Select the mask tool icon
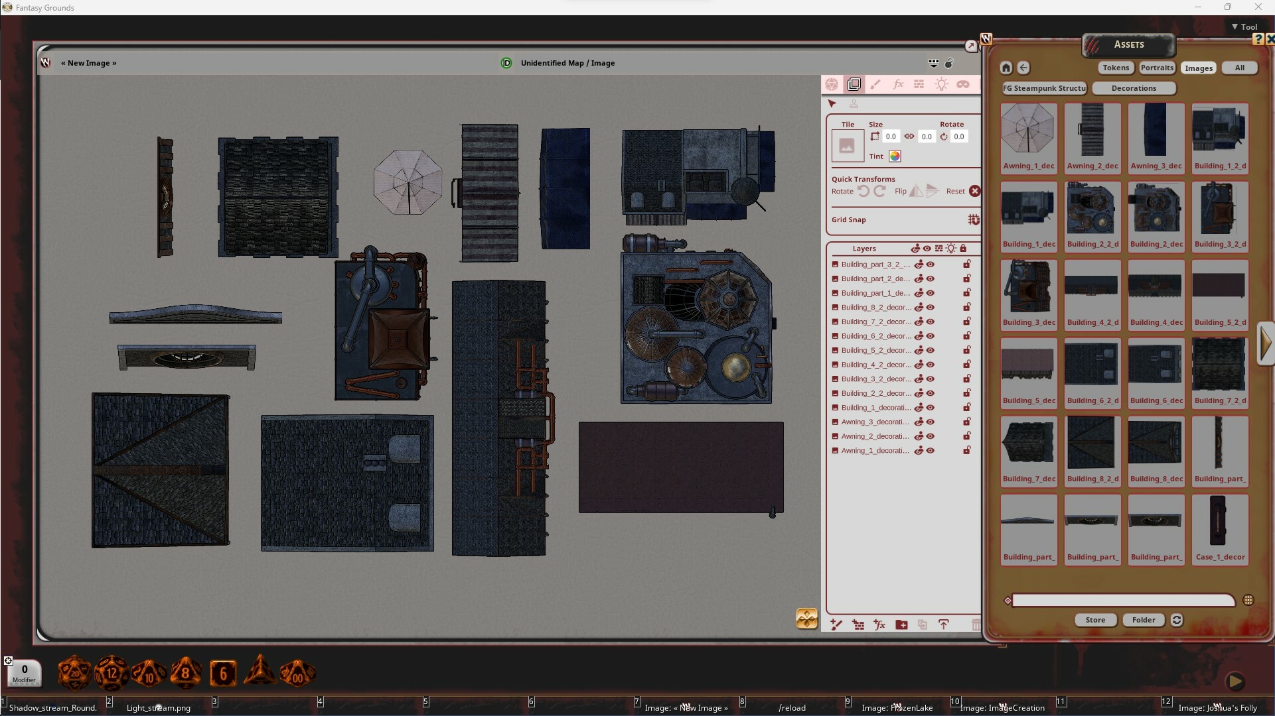This screenshot has width=1275, height=716. pos(964,84)
